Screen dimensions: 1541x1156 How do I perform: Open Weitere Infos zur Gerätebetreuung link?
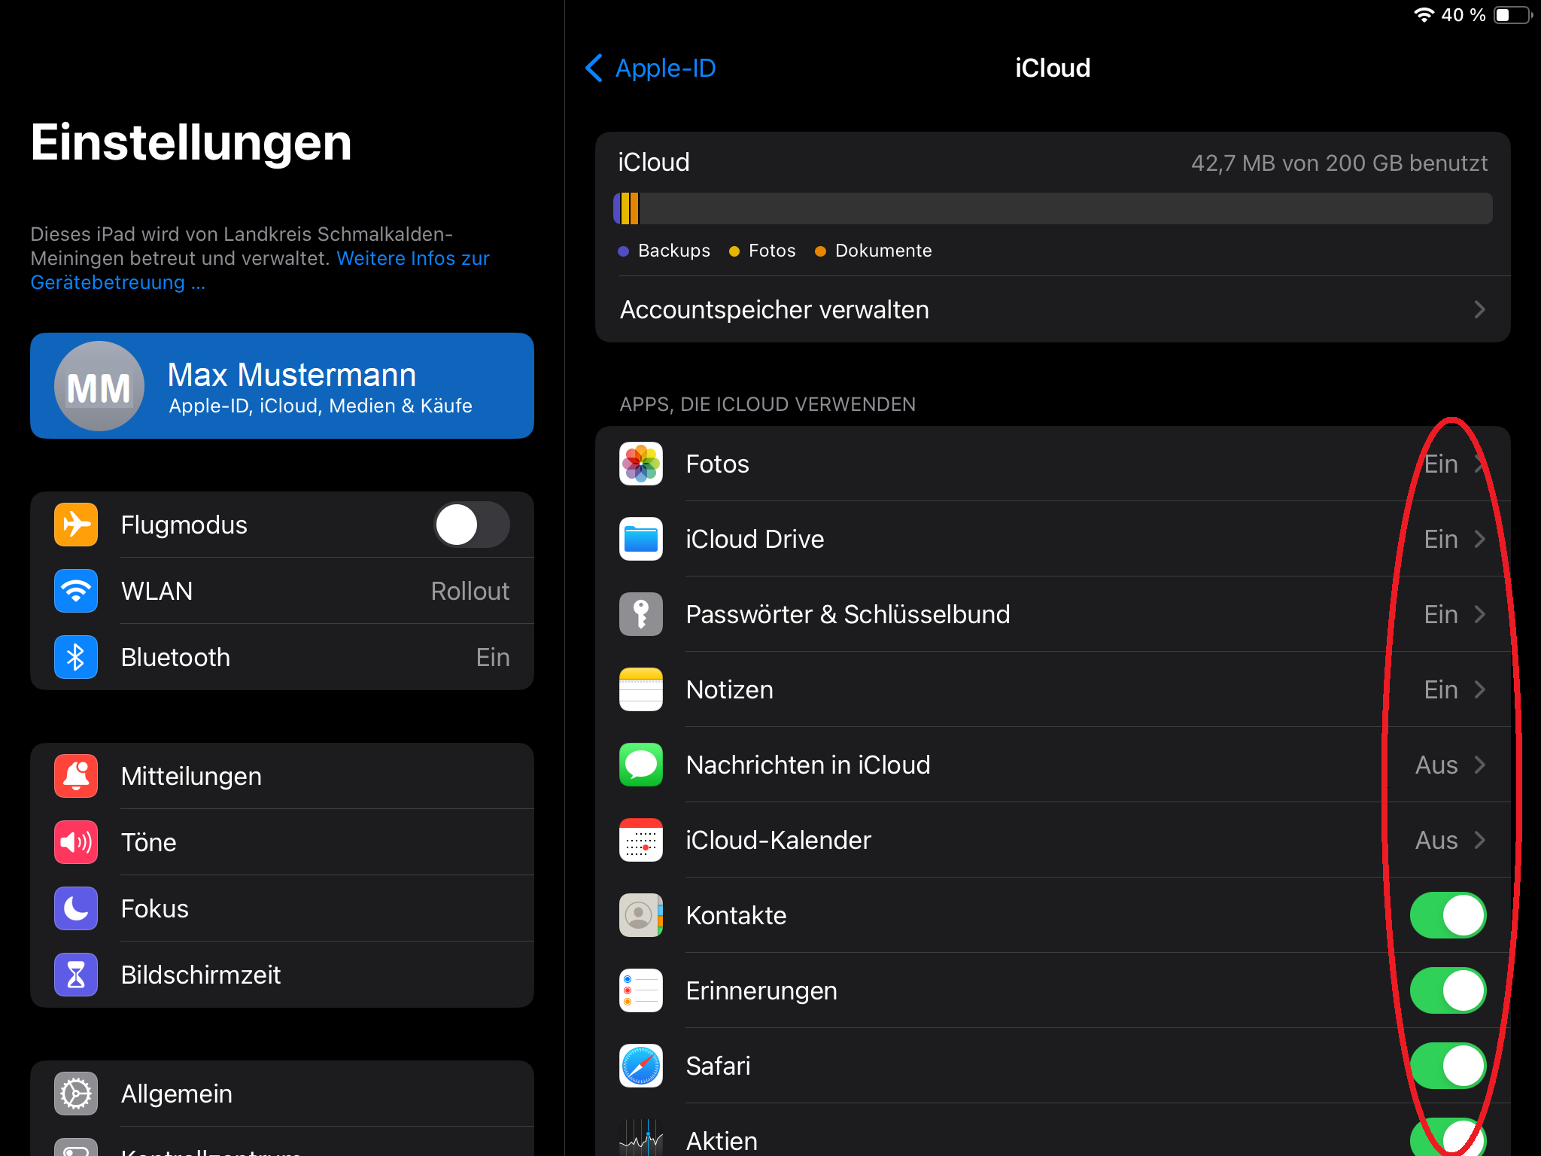(x=412, y=258)
